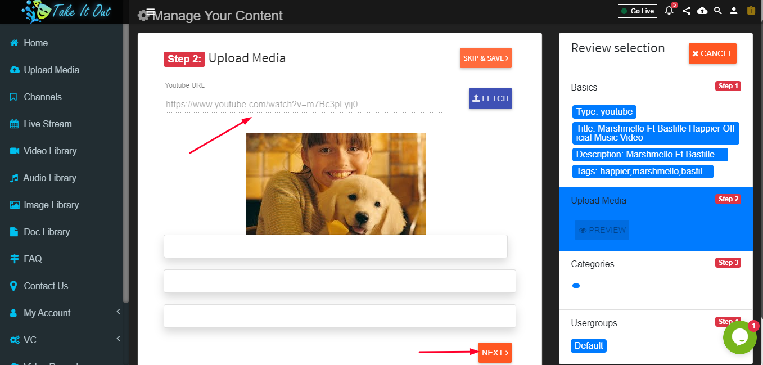Click the Default usergroup tag
The width and height of the screenshot is (763, 365).
click(589, 345)
